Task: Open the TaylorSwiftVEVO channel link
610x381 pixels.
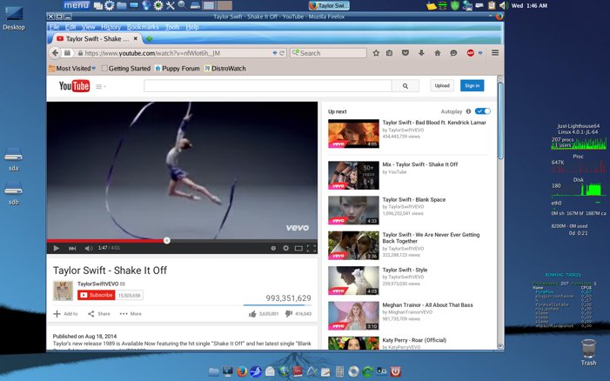Action: point(97,284)
